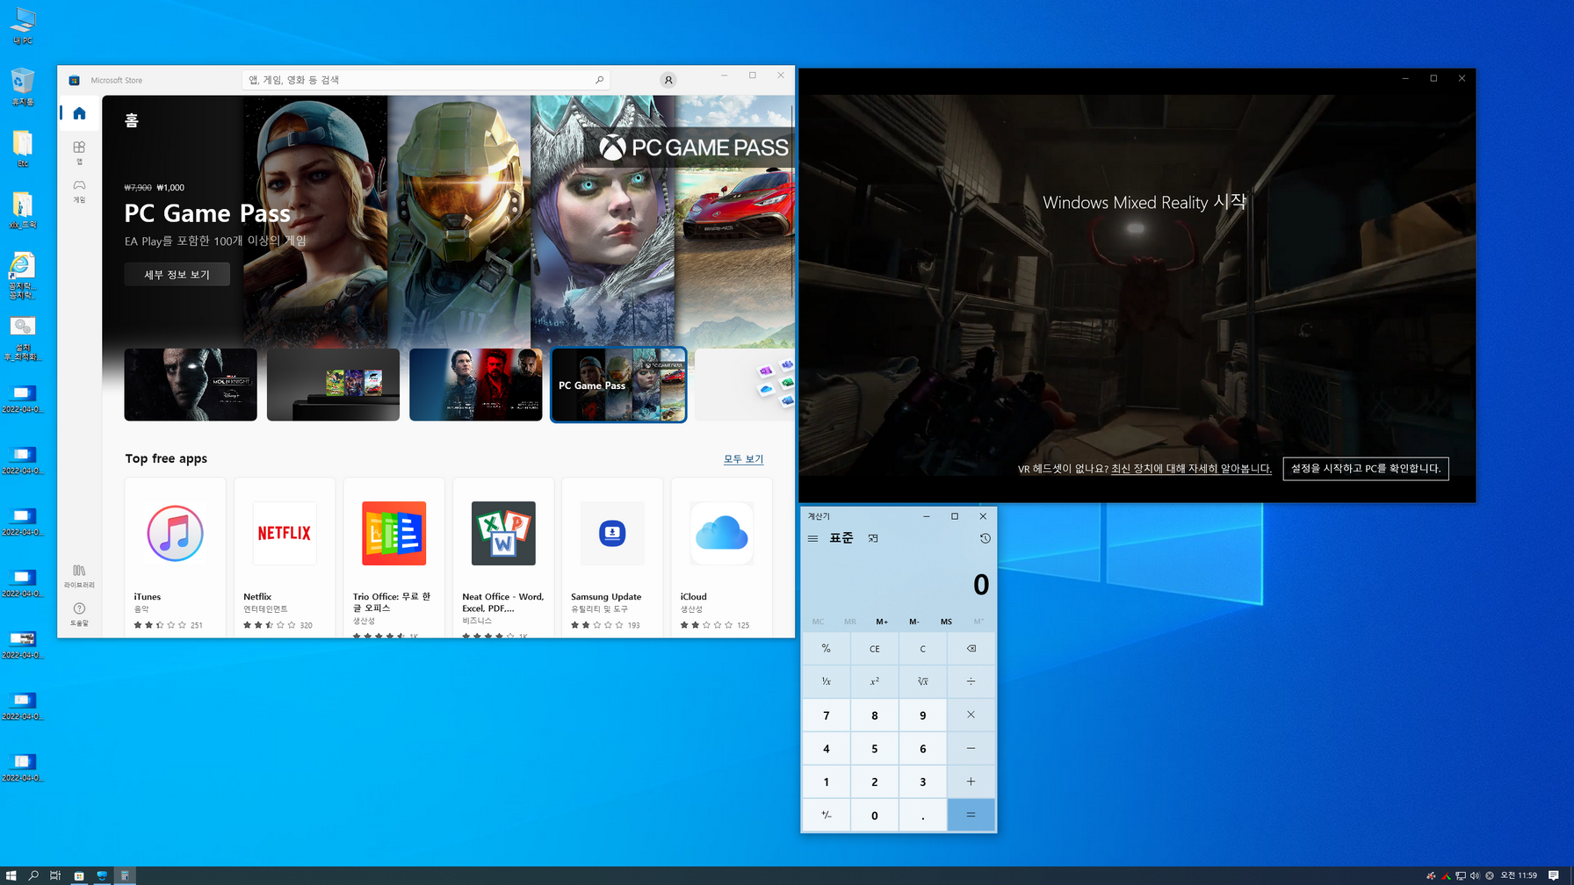Viewport: 1574px width, 885px height.
Task: Click Calculator decimal point key
Action: (x=922, y=815)
